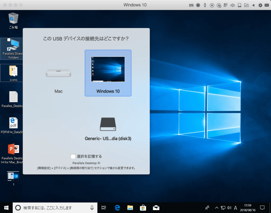Viewport: 271px width, 213px height.
Task: Click the sound speaker icon in Parallels title bar
Action: (232, 5)
